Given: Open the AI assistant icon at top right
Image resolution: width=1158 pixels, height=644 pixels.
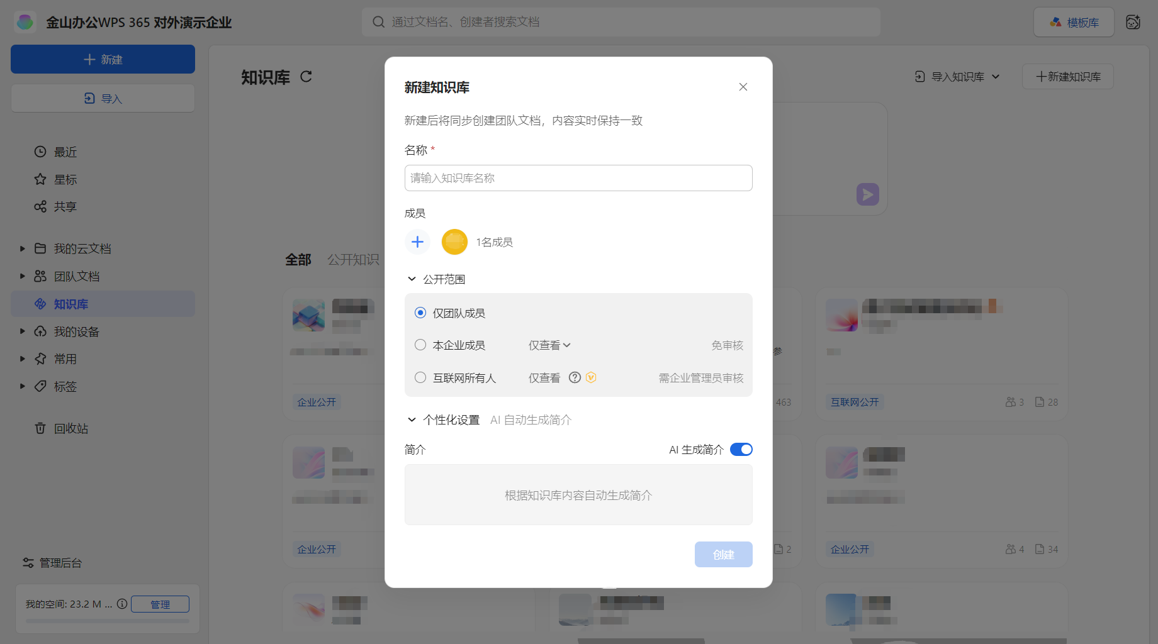Looking at the screenshot, I should pyautogui.click(x=1133, y=22).
